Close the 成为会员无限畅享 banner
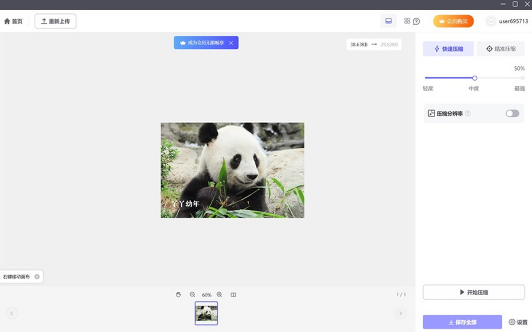Image resolution: width=532 pixels, height=332 pixels. pos(231,43)
